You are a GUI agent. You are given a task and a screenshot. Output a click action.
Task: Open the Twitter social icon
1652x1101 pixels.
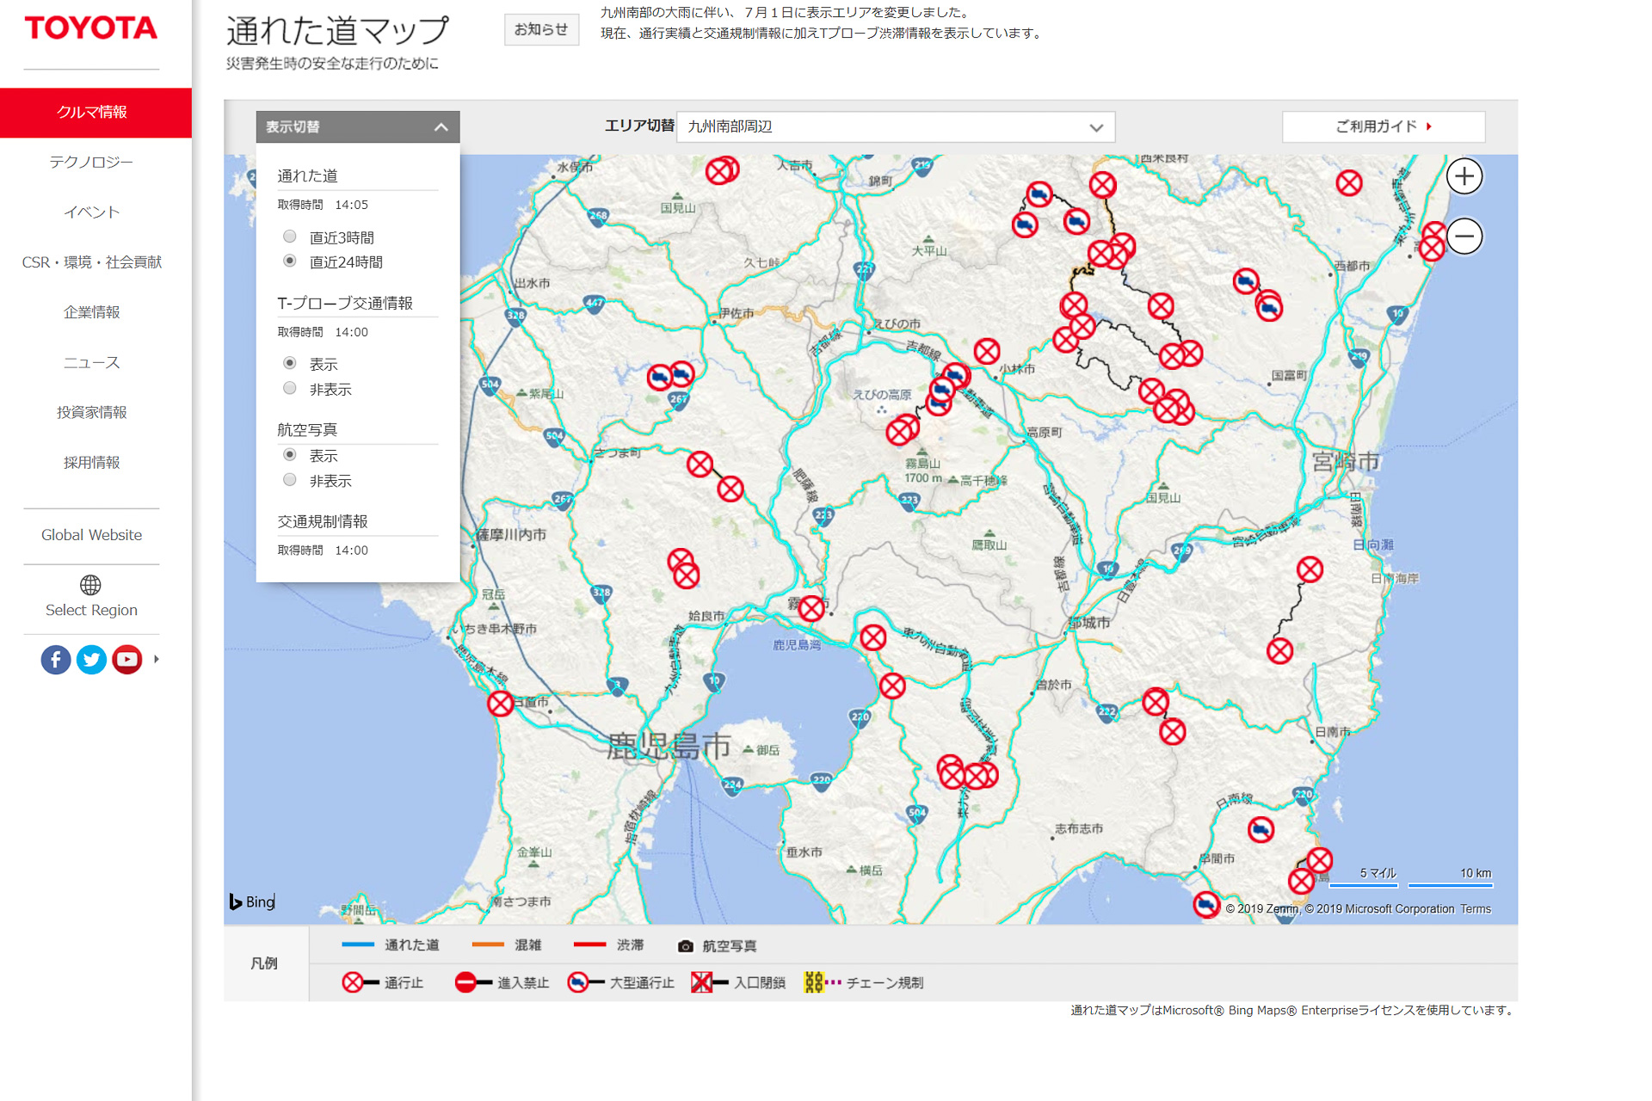[x=91, y=660]
